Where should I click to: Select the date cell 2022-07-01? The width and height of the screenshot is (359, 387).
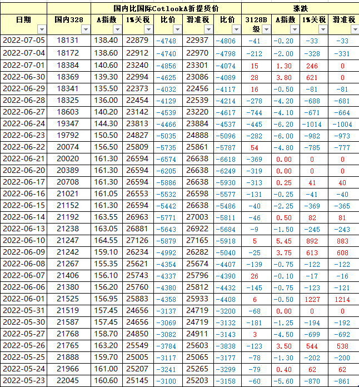pyautogui.click(x=24, y=66)
